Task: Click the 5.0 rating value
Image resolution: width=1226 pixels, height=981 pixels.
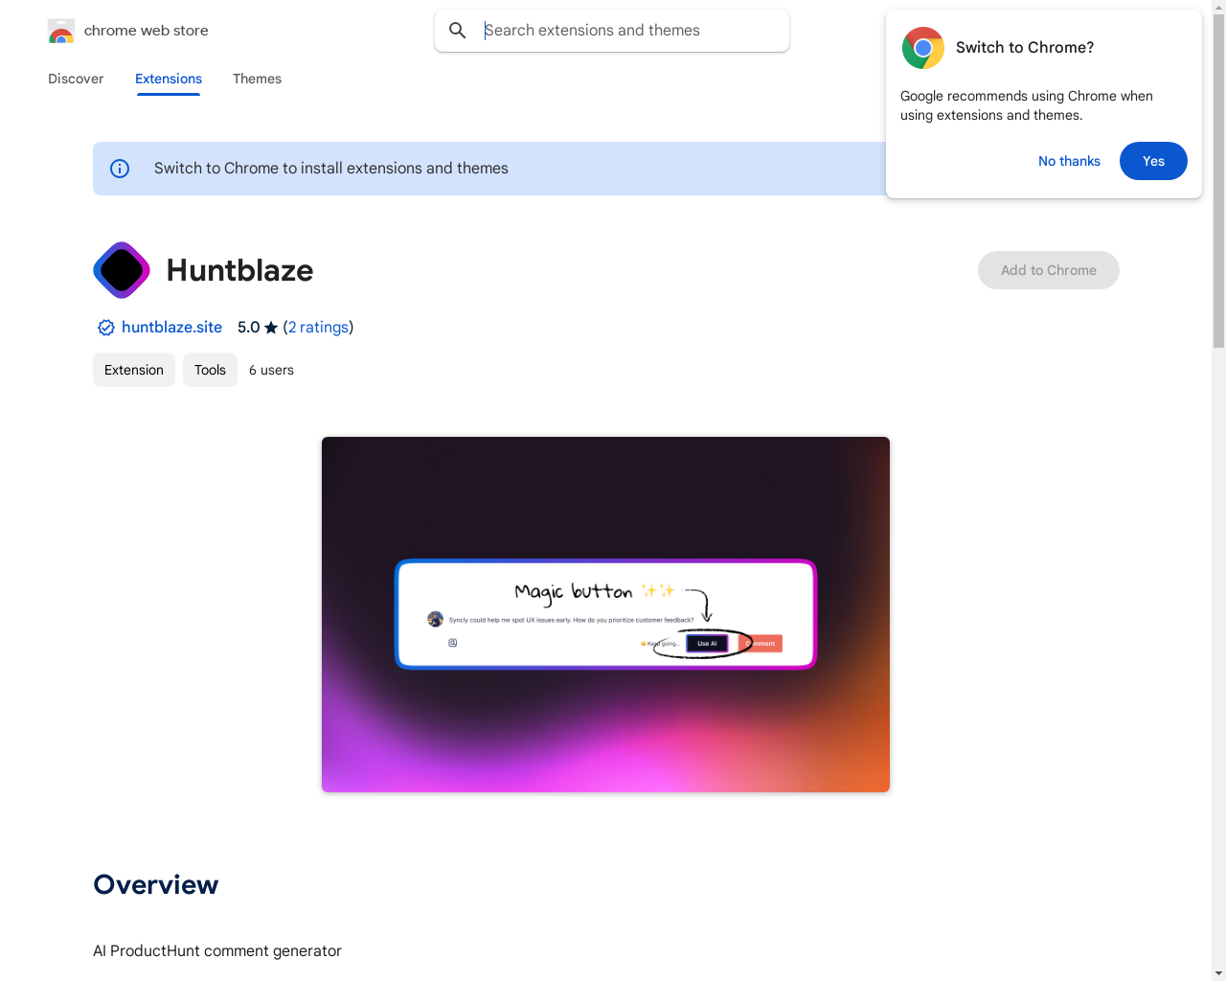Action: pos(248,328)
